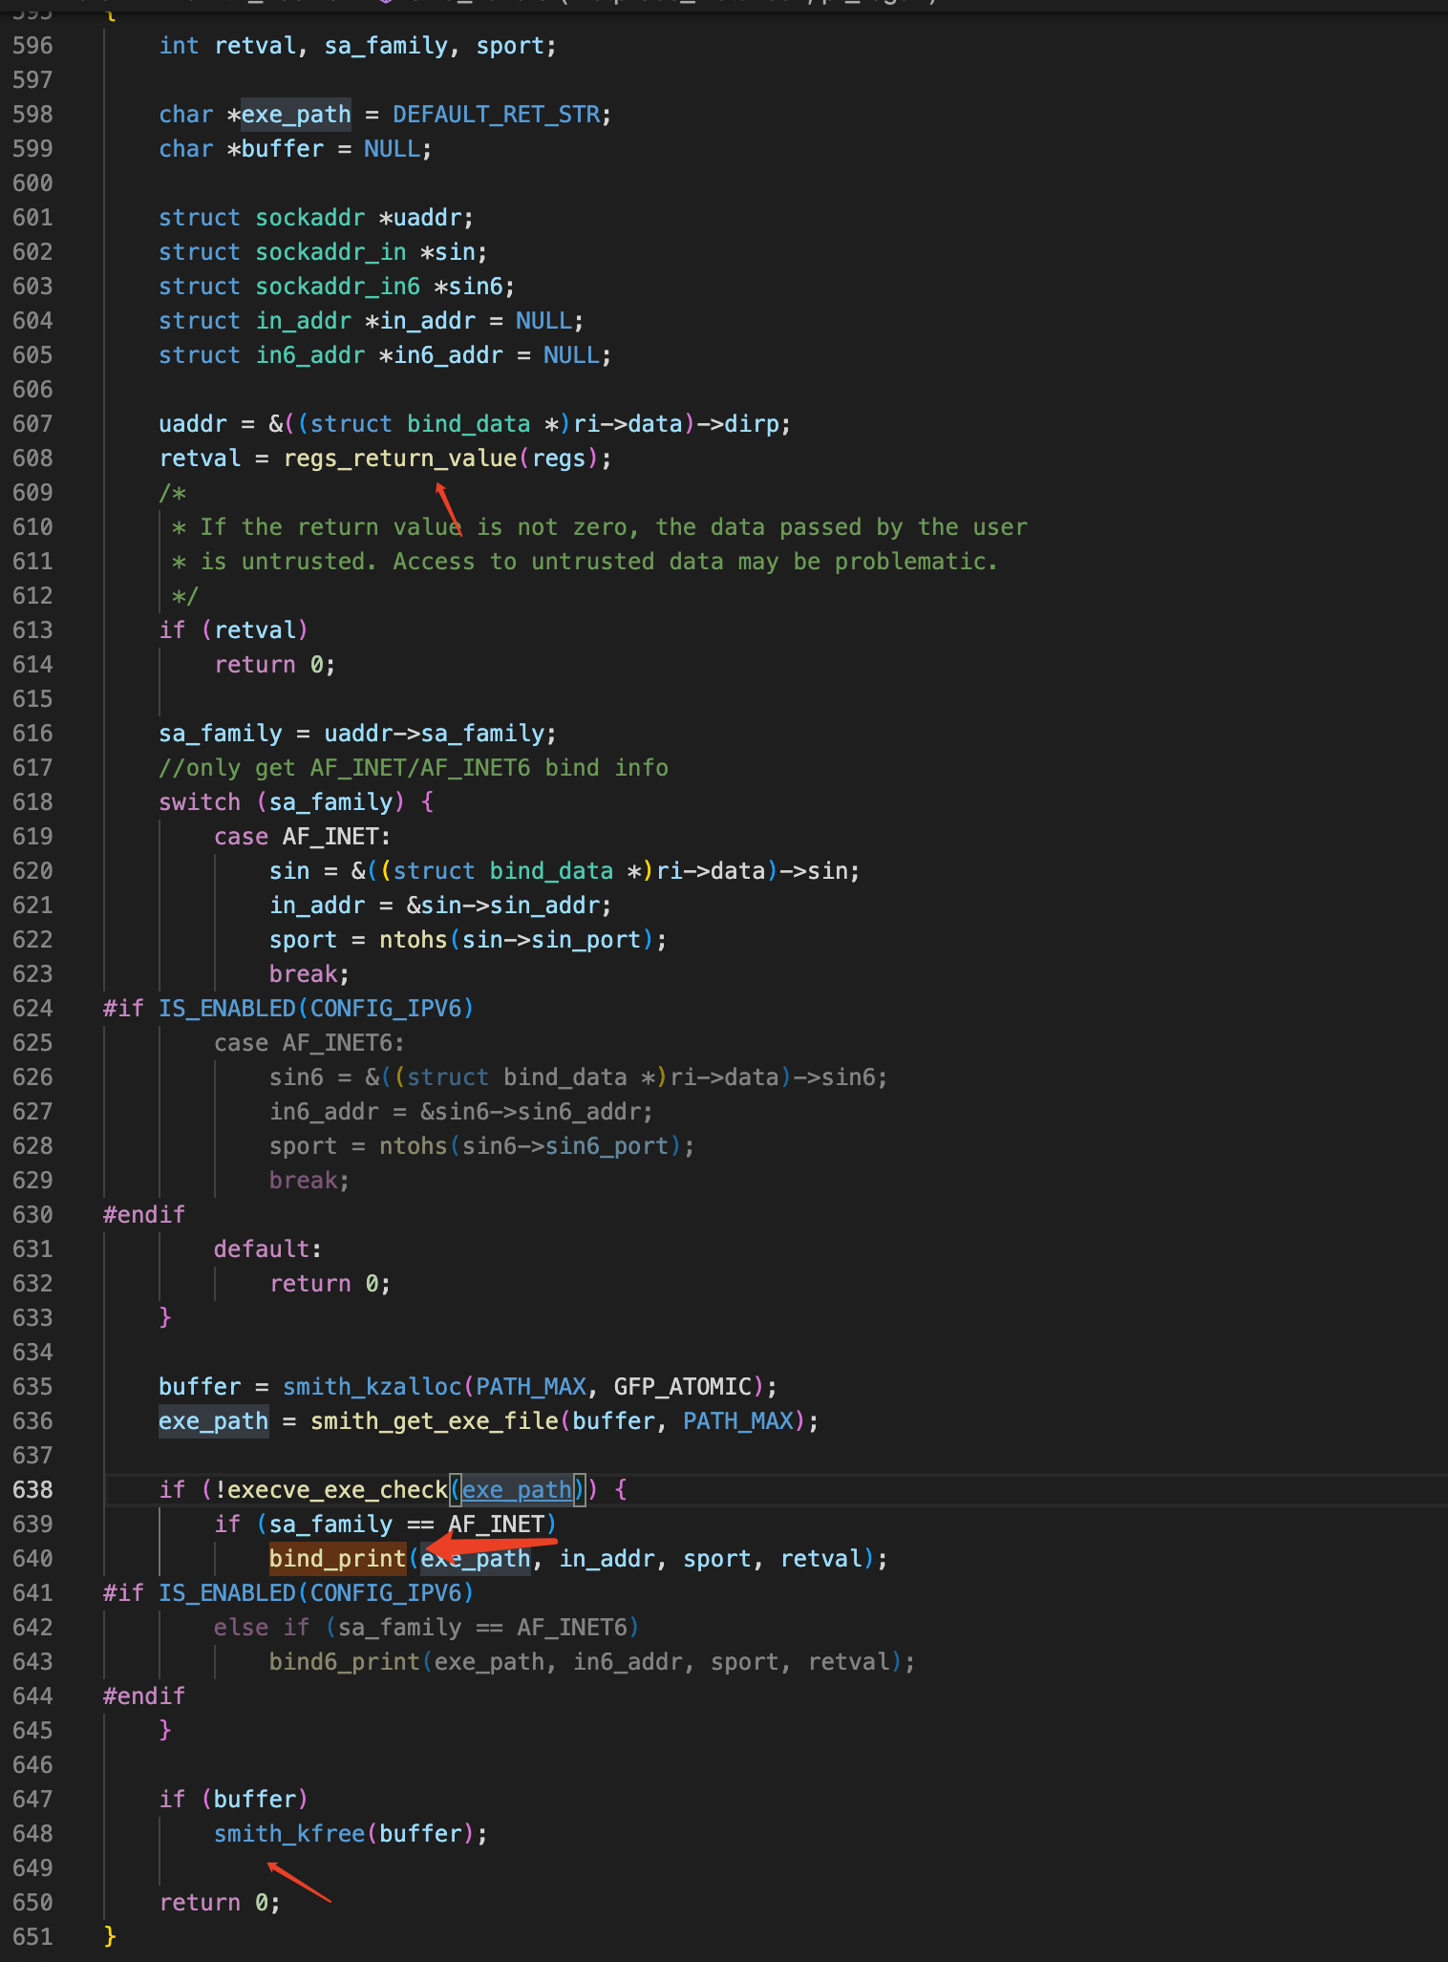Viewport: 1448px width, 1962px height.
Task: Click the "//only get AF_INET/AF_INET6 bind info" comment
Action: coord(414,768)
